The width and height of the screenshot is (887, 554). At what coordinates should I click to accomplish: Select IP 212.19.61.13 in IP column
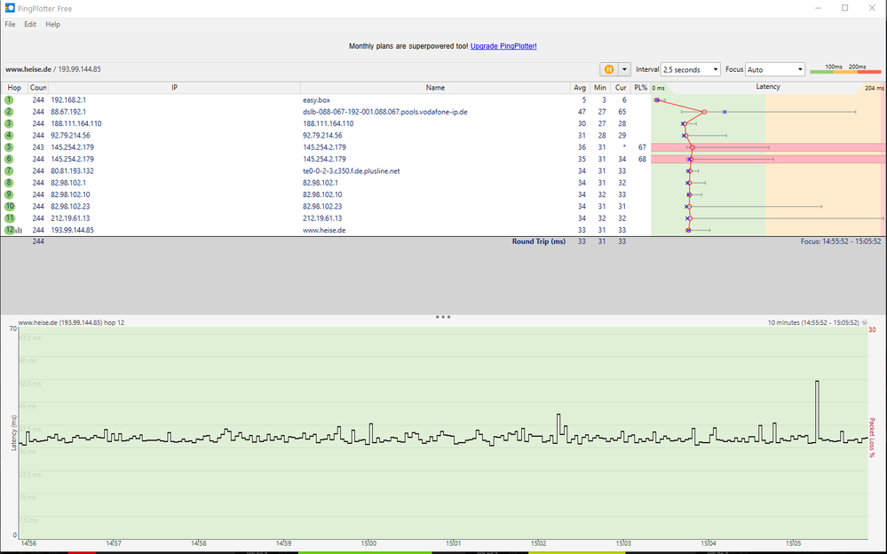pos(68,218)
